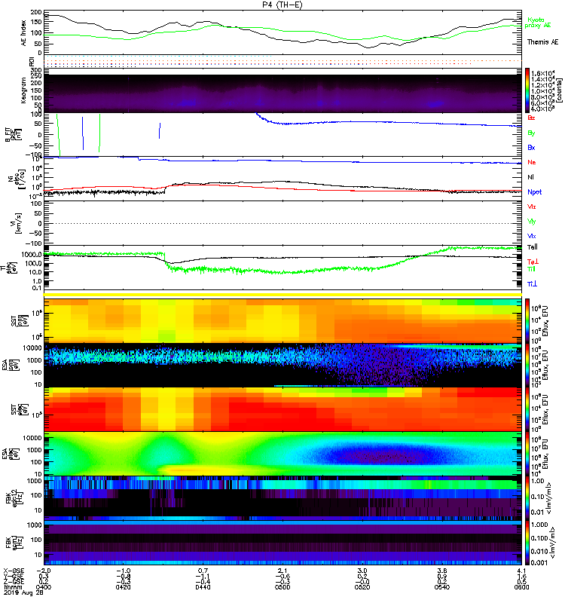Click the FBK edc12 mV/m color bar
The width and height of the screenshot is (565, 603).
[x=527, y=498]
